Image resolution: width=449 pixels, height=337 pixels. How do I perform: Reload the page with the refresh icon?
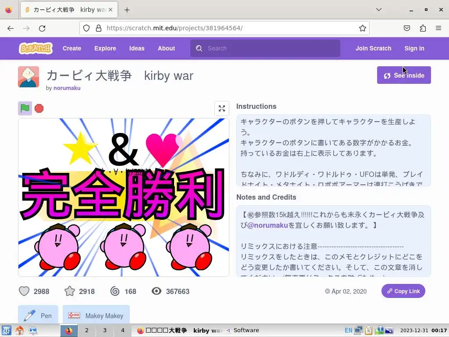pyautogui.click(x=42, y=28)
